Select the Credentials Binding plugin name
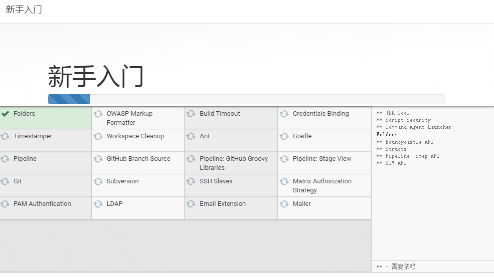 click(x=320, y=113)
